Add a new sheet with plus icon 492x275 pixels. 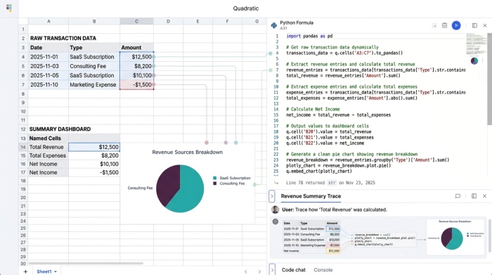[25, 271]
